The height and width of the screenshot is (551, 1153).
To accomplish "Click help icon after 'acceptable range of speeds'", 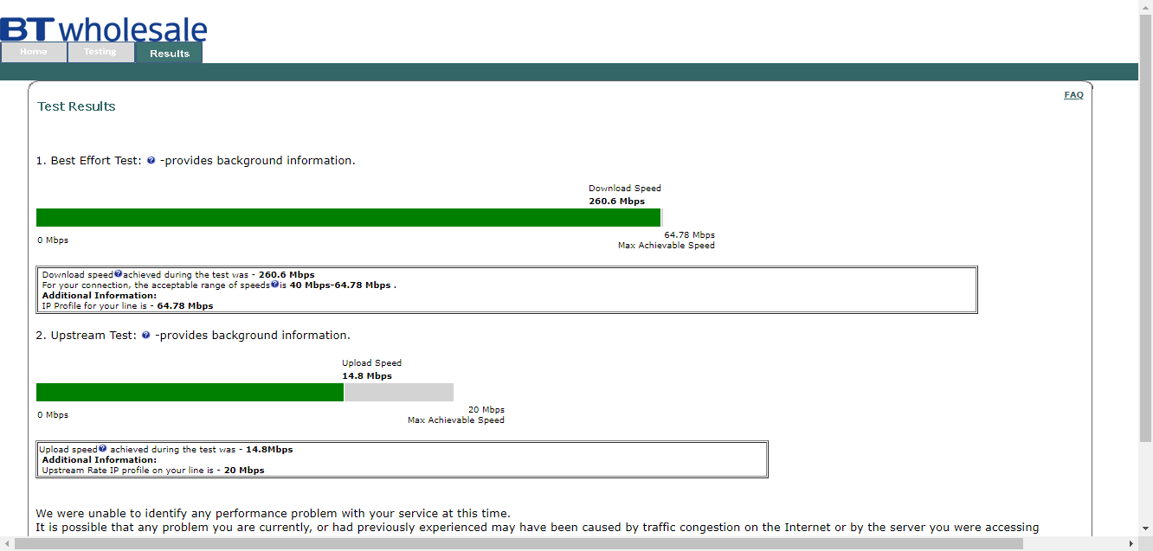I will pyautogui.click(x=274, y=284).
